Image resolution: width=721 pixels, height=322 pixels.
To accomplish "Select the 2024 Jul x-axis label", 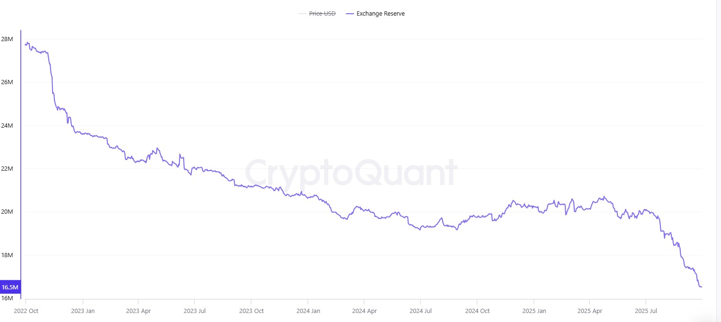I will pos(421,311).
